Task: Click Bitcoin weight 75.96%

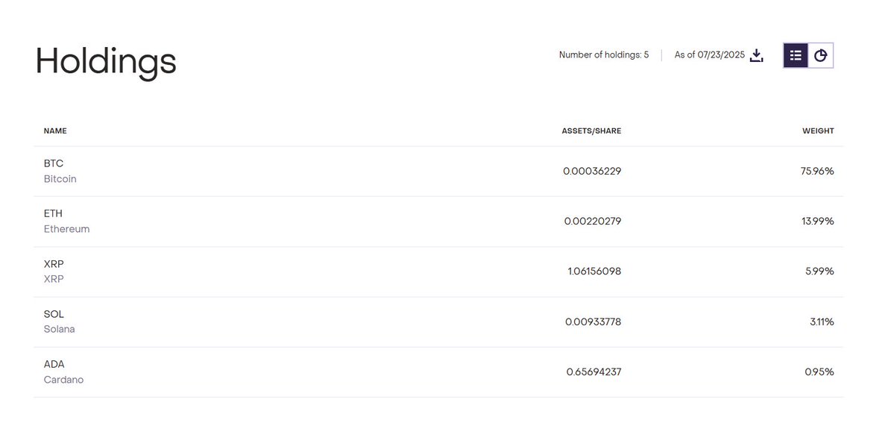Action: [x=817, y=172]
